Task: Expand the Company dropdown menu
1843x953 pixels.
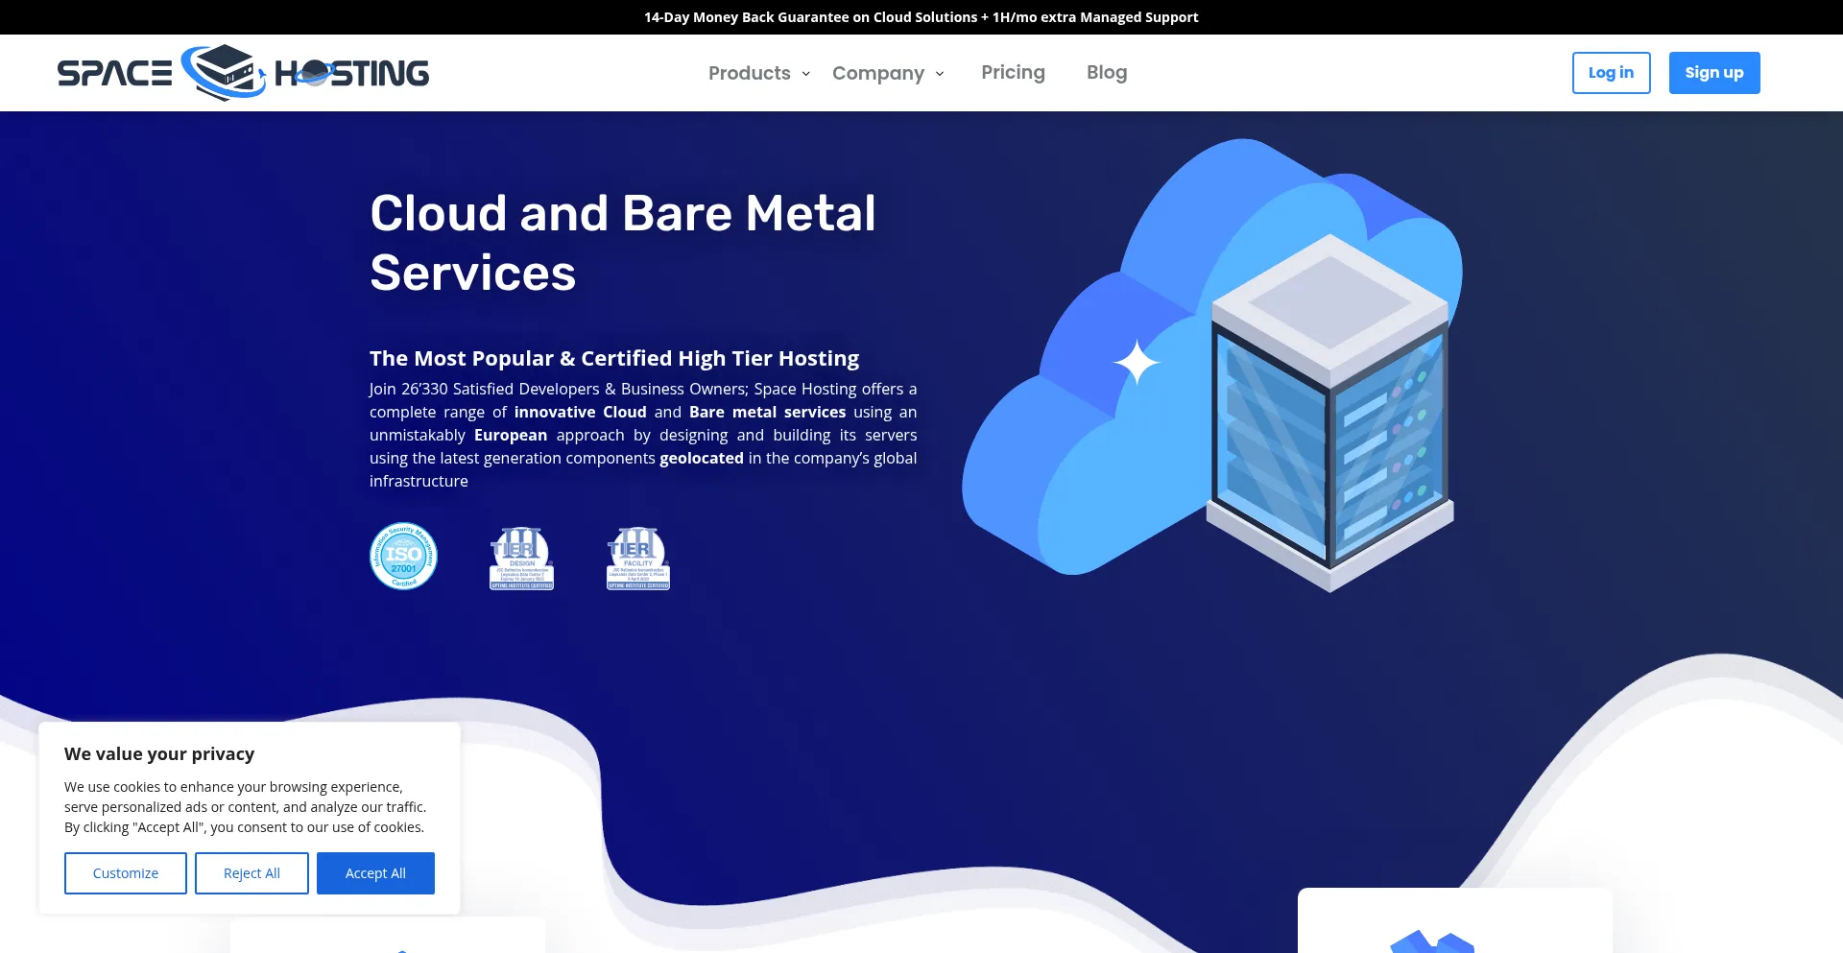Action: (x=888, y=73)
